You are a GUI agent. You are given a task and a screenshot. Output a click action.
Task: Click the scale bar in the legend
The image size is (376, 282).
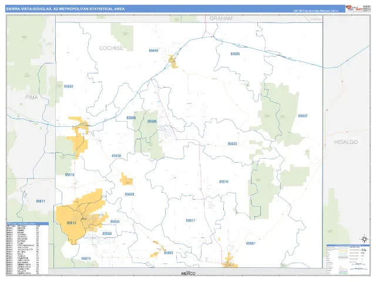[358, 264]
